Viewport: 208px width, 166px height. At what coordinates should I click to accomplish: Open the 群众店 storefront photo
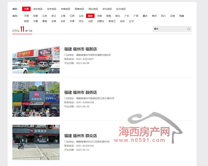click(x=36, y=142)
